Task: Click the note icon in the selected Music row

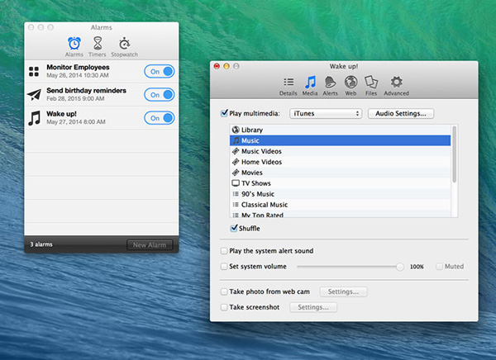Action: point(236,140)
